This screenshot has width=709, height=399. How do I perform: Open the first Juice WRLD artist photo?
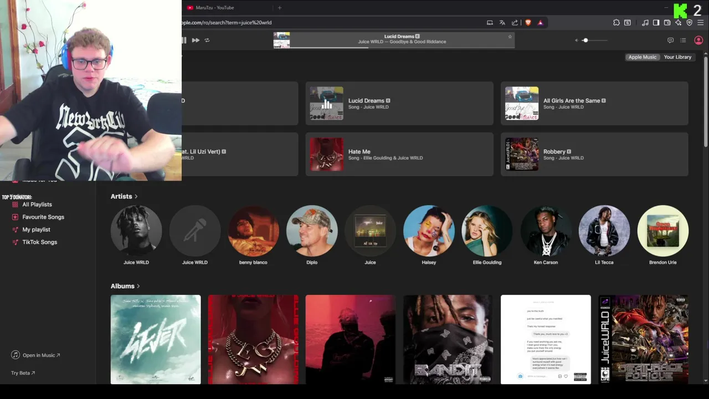pyautogui.click(x=136, y=231)
